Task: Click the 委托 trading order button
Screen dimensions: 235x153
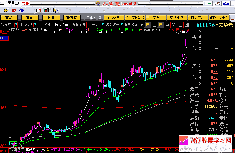Action: 26,3
